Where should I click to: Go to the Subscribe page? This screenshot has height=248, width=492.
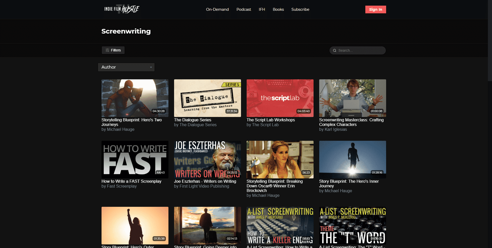tap(300, 9)
